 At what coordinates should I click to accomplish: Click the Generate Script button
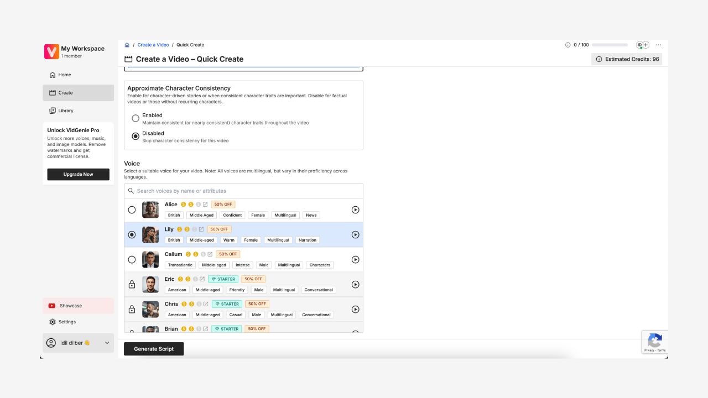coord(154,349)
